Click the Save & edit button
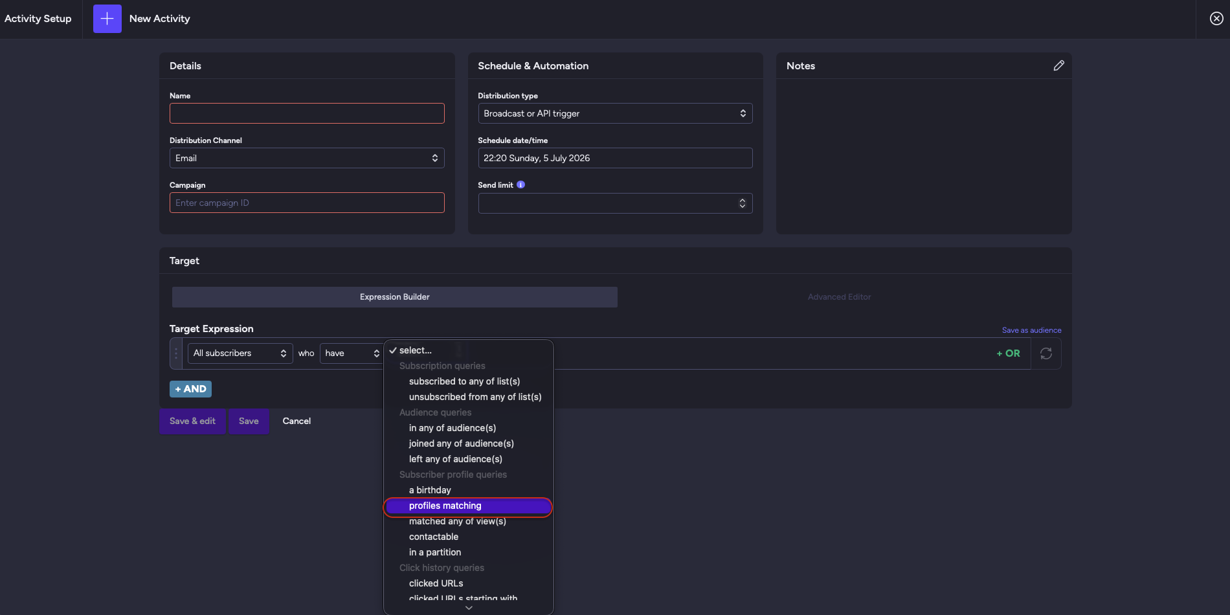 [192, 421]
